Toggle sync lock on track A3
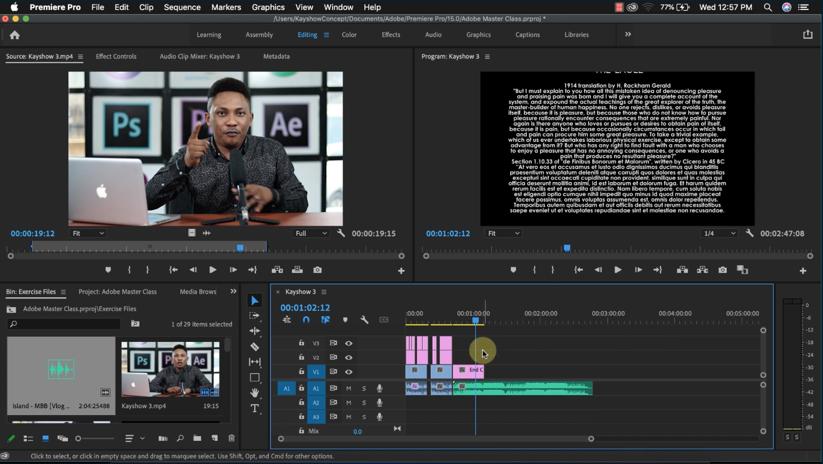The image size is (823, 464). click(x=333, y=417)
